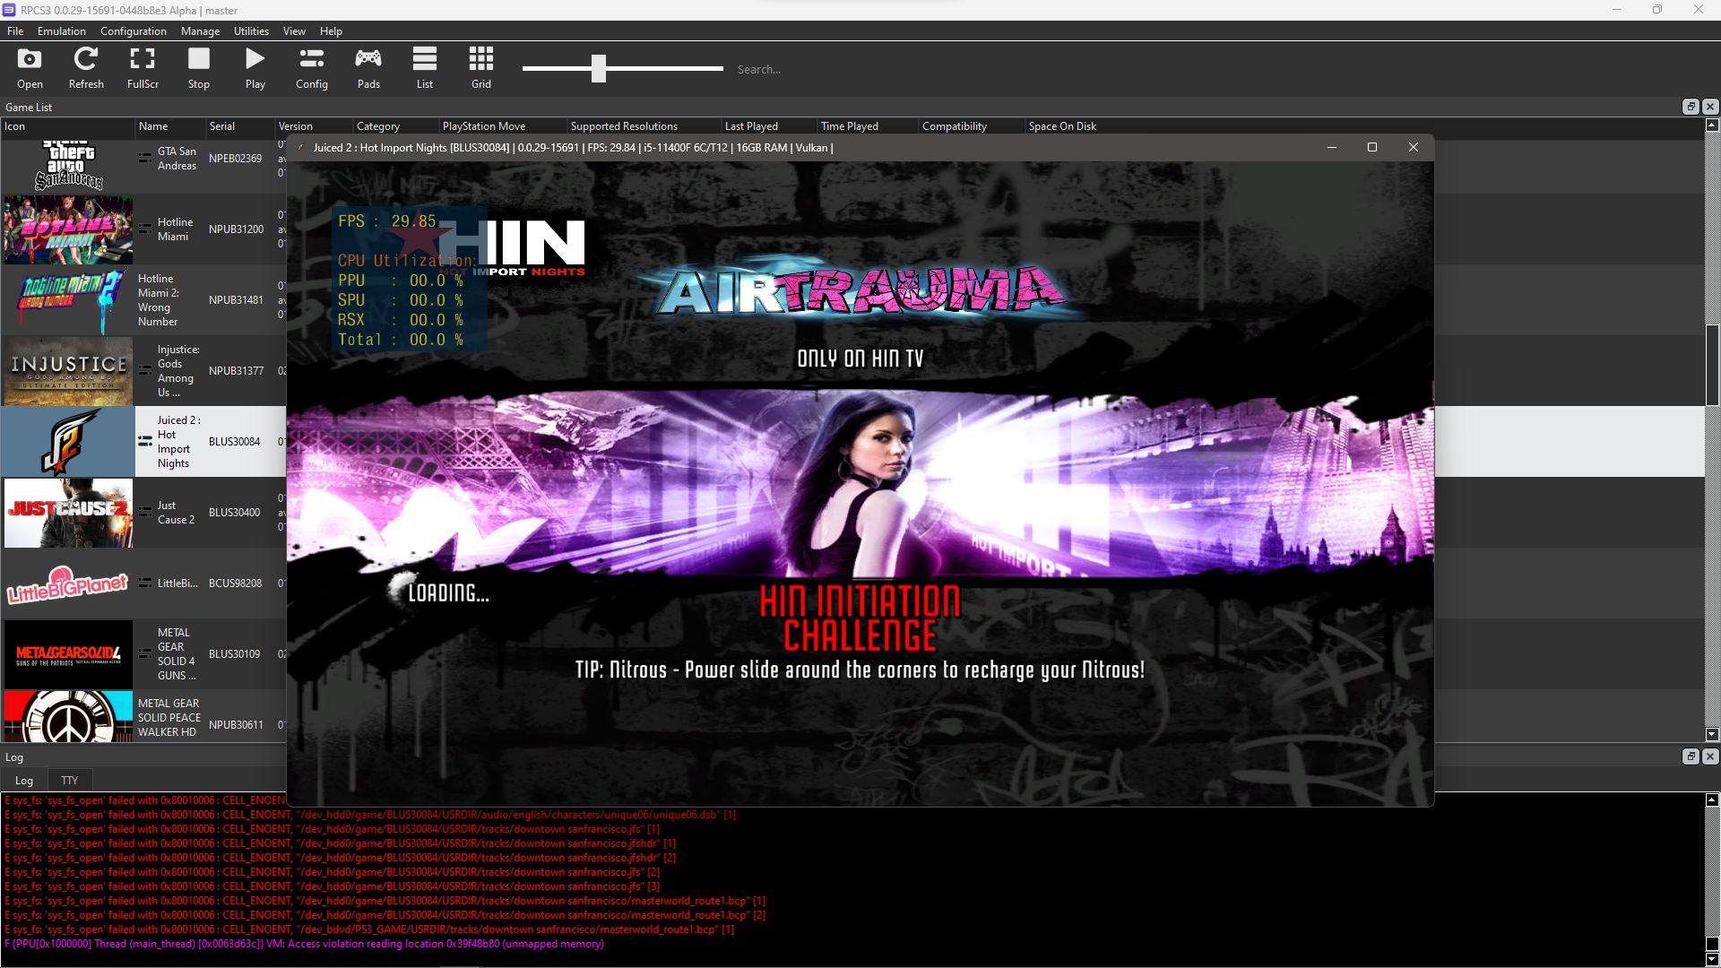Viewport: 1721px width, 968px height.
Task: Click the Hotline Miami game thumbnail
Action: tap(68, 229)
